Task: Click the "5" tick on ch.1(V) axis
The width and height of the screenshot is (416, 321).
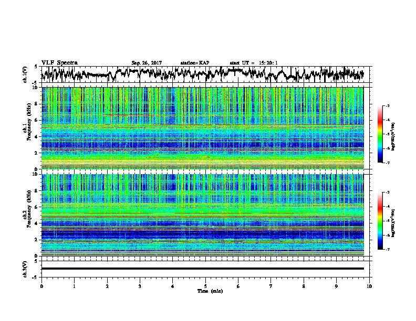Action: click(36, 67)
